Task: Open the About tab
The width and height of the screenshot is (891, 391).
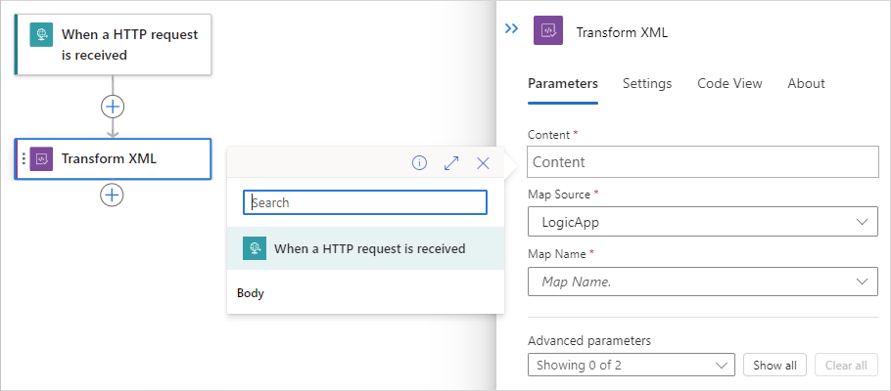Action: [806, 84]
